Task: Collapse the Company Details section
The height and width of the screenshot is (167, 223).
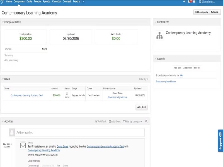Action: (x=3, y=22)
